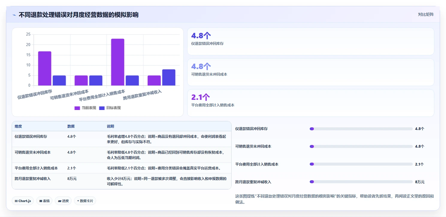This screenshot has width=446, height=217.
Task: Click the 维度 column header
Action: coord(18,126)
